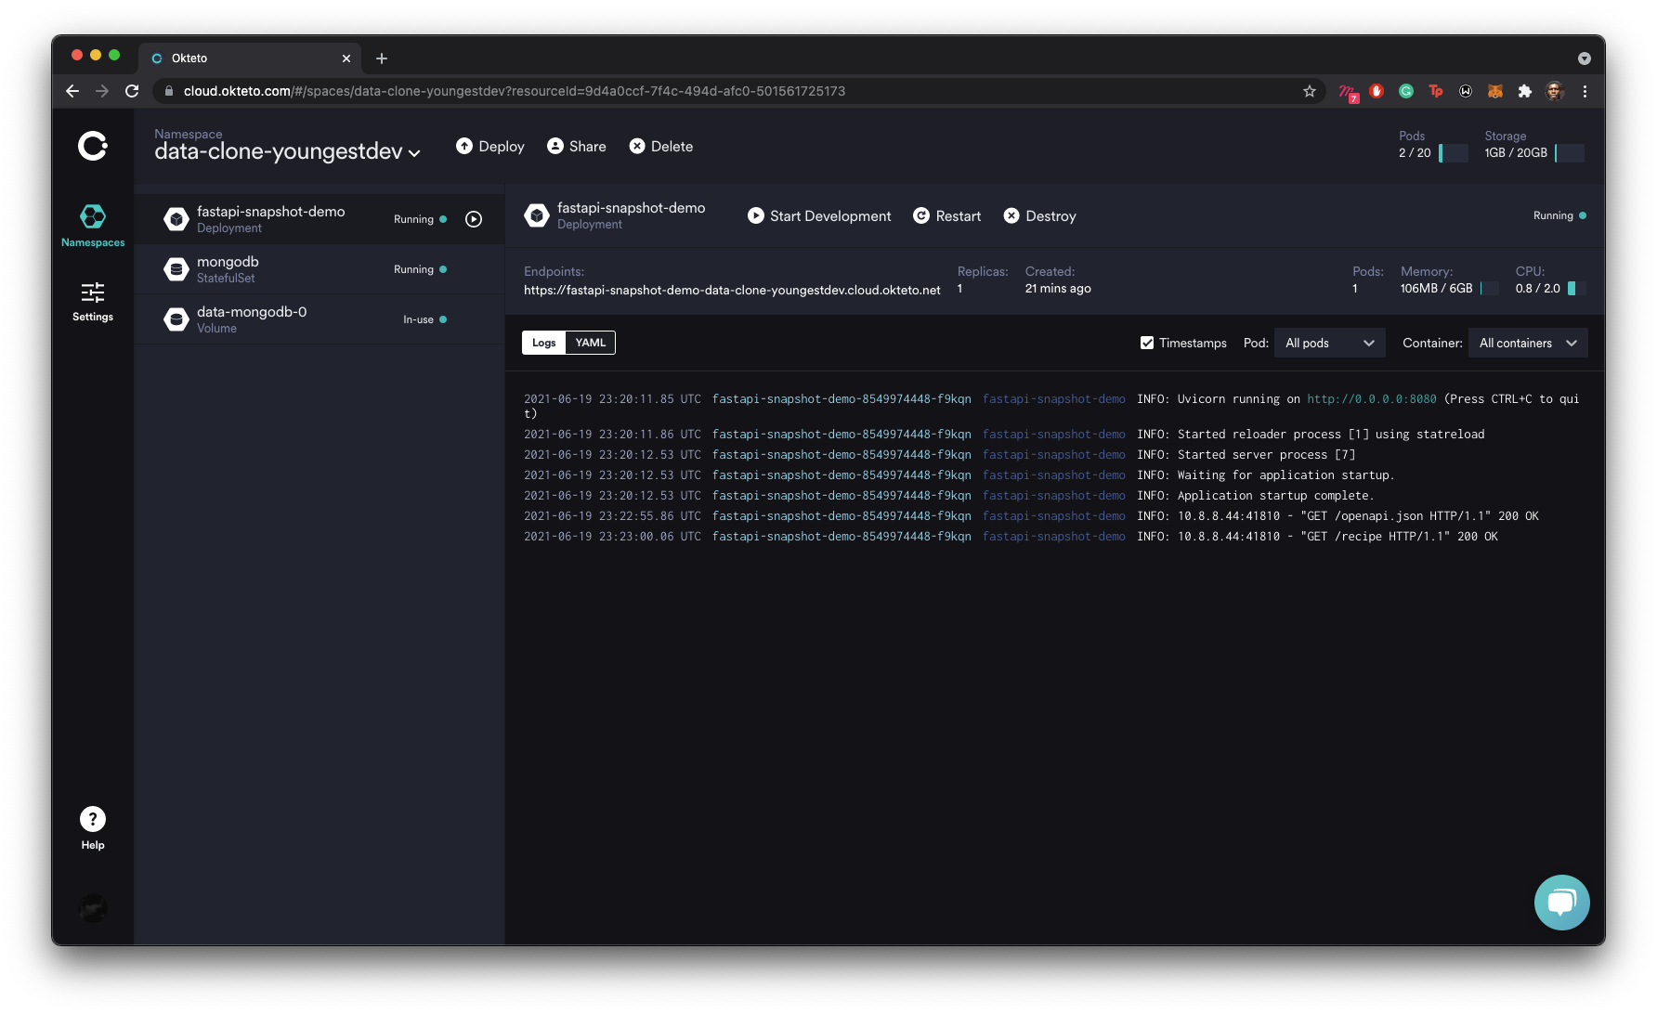Click the Deploy button

click(x=490, y=147)
